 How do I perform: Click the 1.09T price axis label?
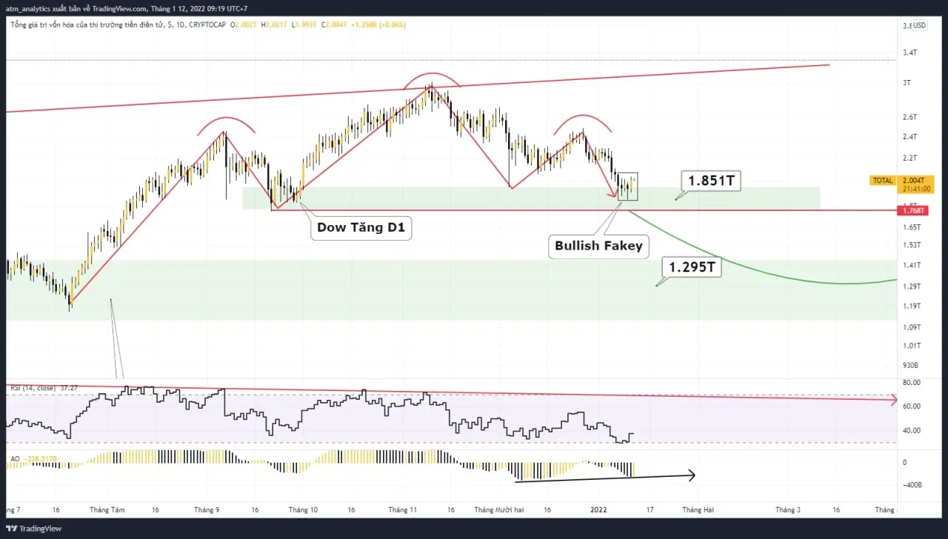[912, 327]
